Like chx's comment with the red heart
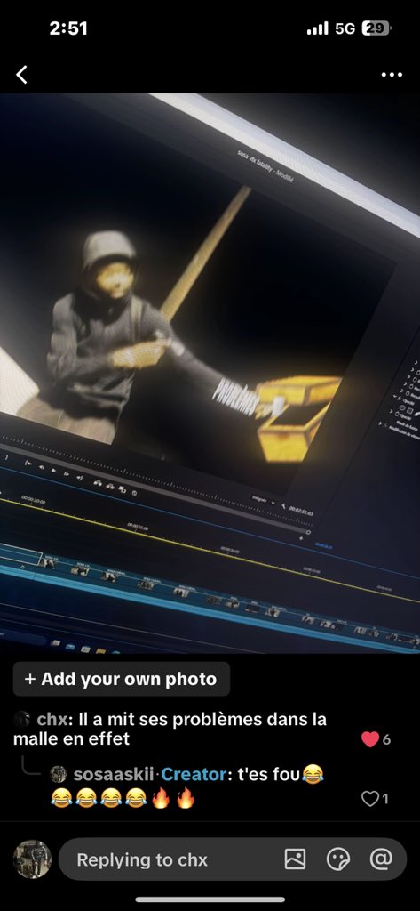420x911 pixels. 370,739
